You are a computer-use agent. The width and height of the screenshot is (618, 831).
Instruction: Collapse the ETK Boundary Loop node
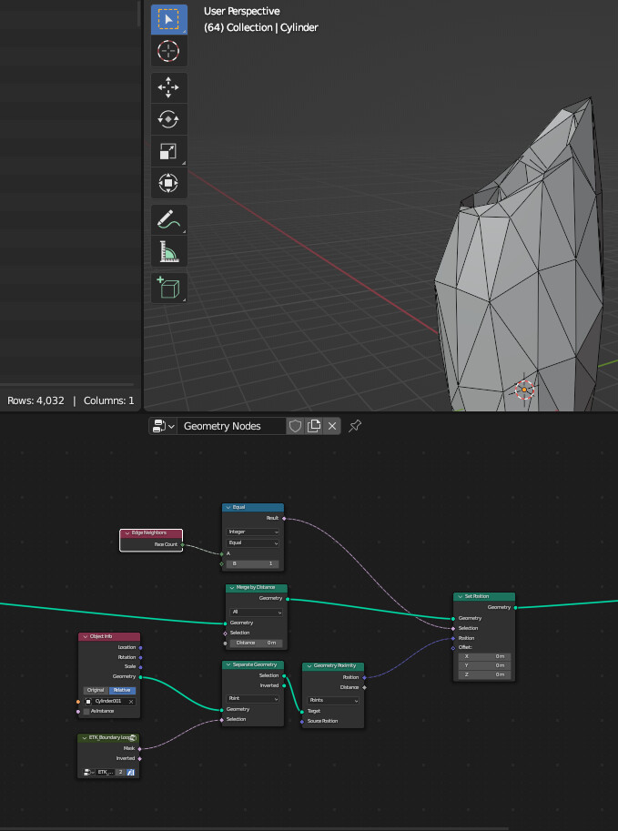[x=85, y=738]
